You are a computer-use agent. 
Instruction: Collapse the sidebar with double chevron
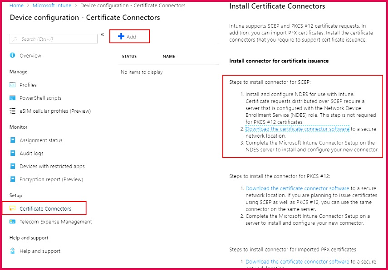pyautogui.click(x=103, y=34)
